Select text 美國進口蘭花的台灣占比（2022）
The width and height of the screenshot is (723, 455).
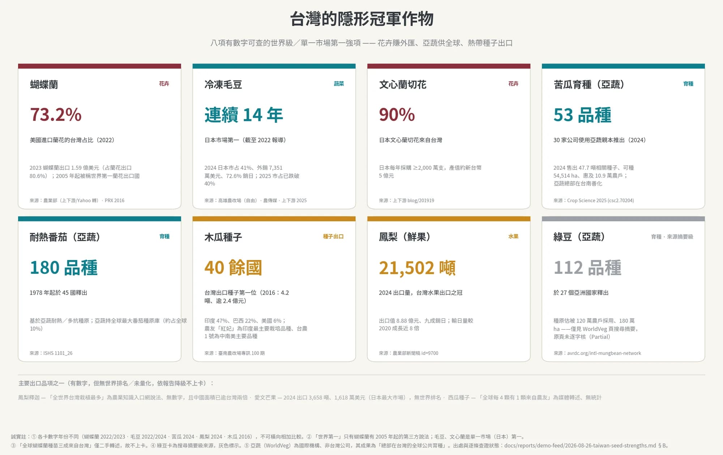[x=72, y=140]
